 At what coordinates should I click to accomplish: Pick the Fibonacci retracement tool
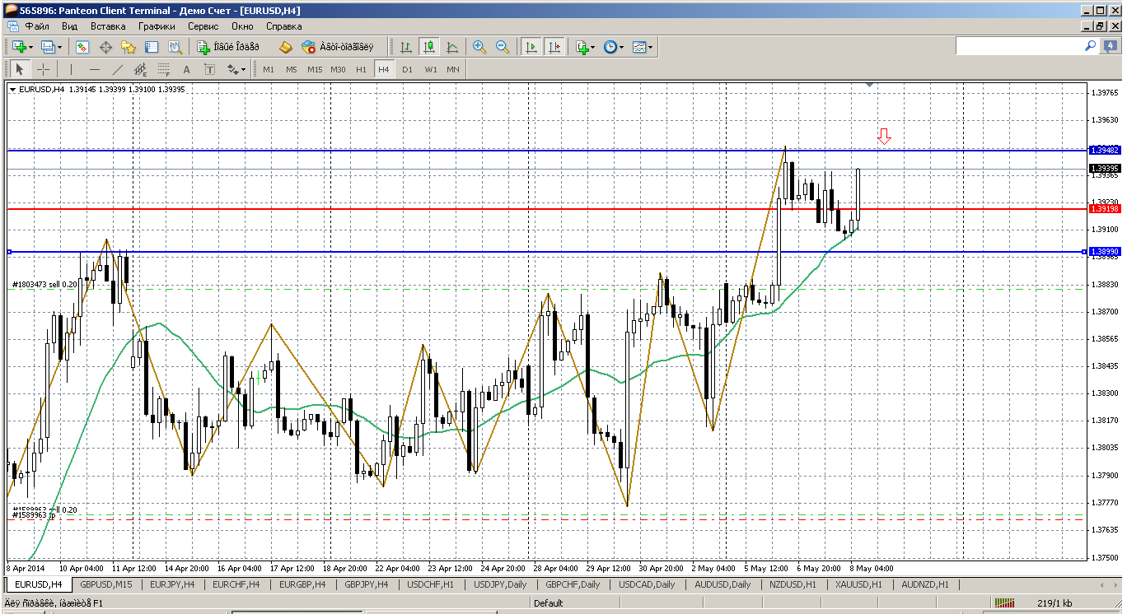coord(164,69)
